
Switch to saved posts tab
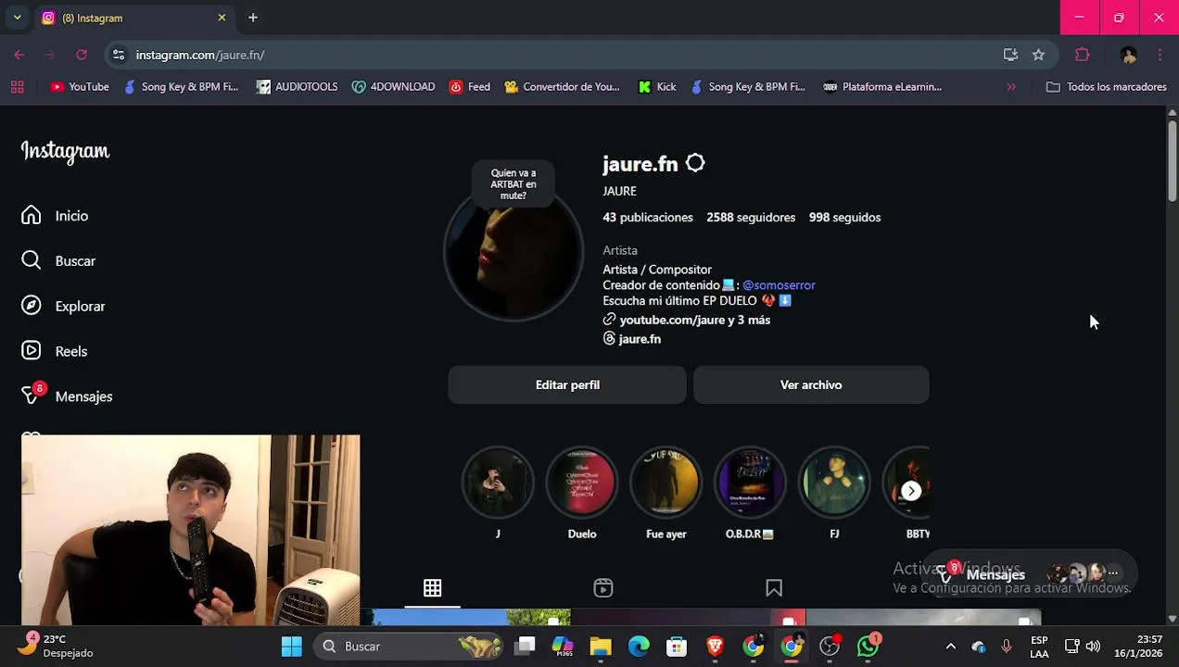pos(774,588)
